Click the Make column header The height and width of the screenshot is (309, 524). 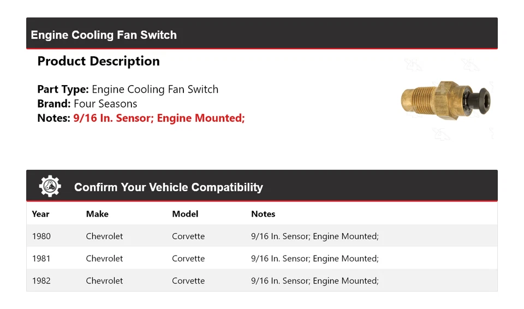pos(97,214)
